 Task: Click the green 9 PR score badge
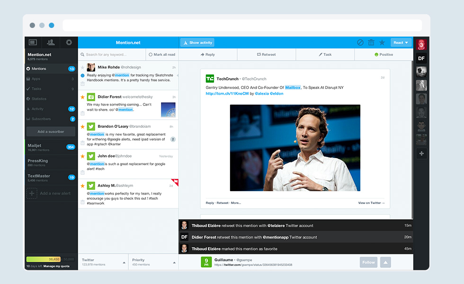click(206, 262)
